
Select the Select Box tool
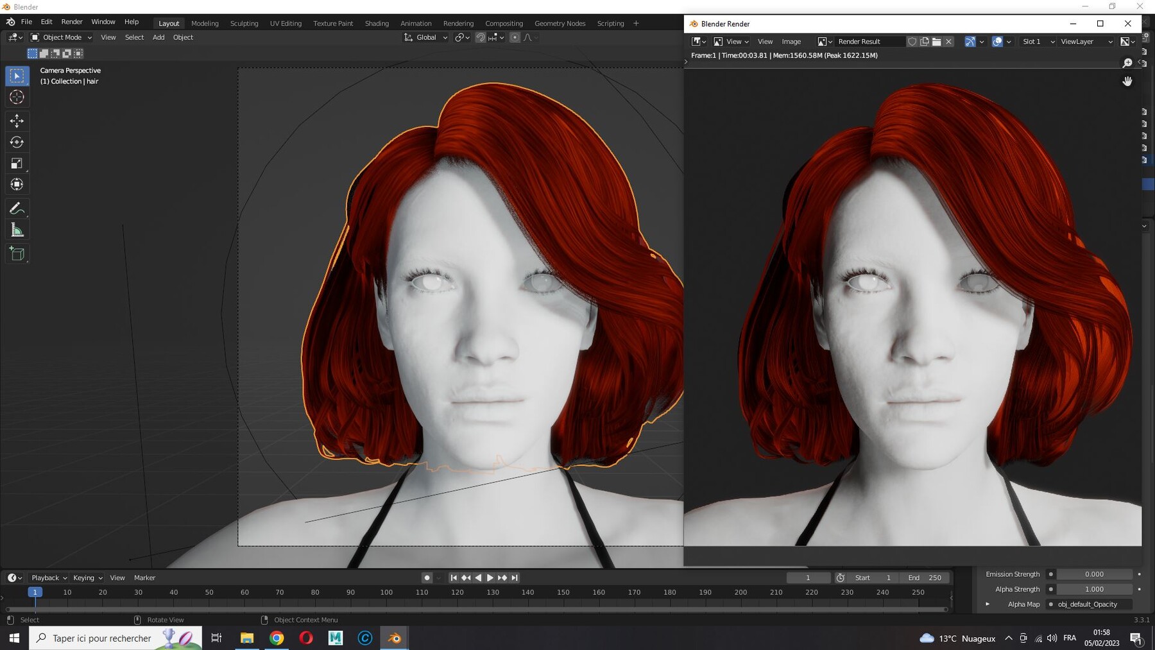pos(17,76)
